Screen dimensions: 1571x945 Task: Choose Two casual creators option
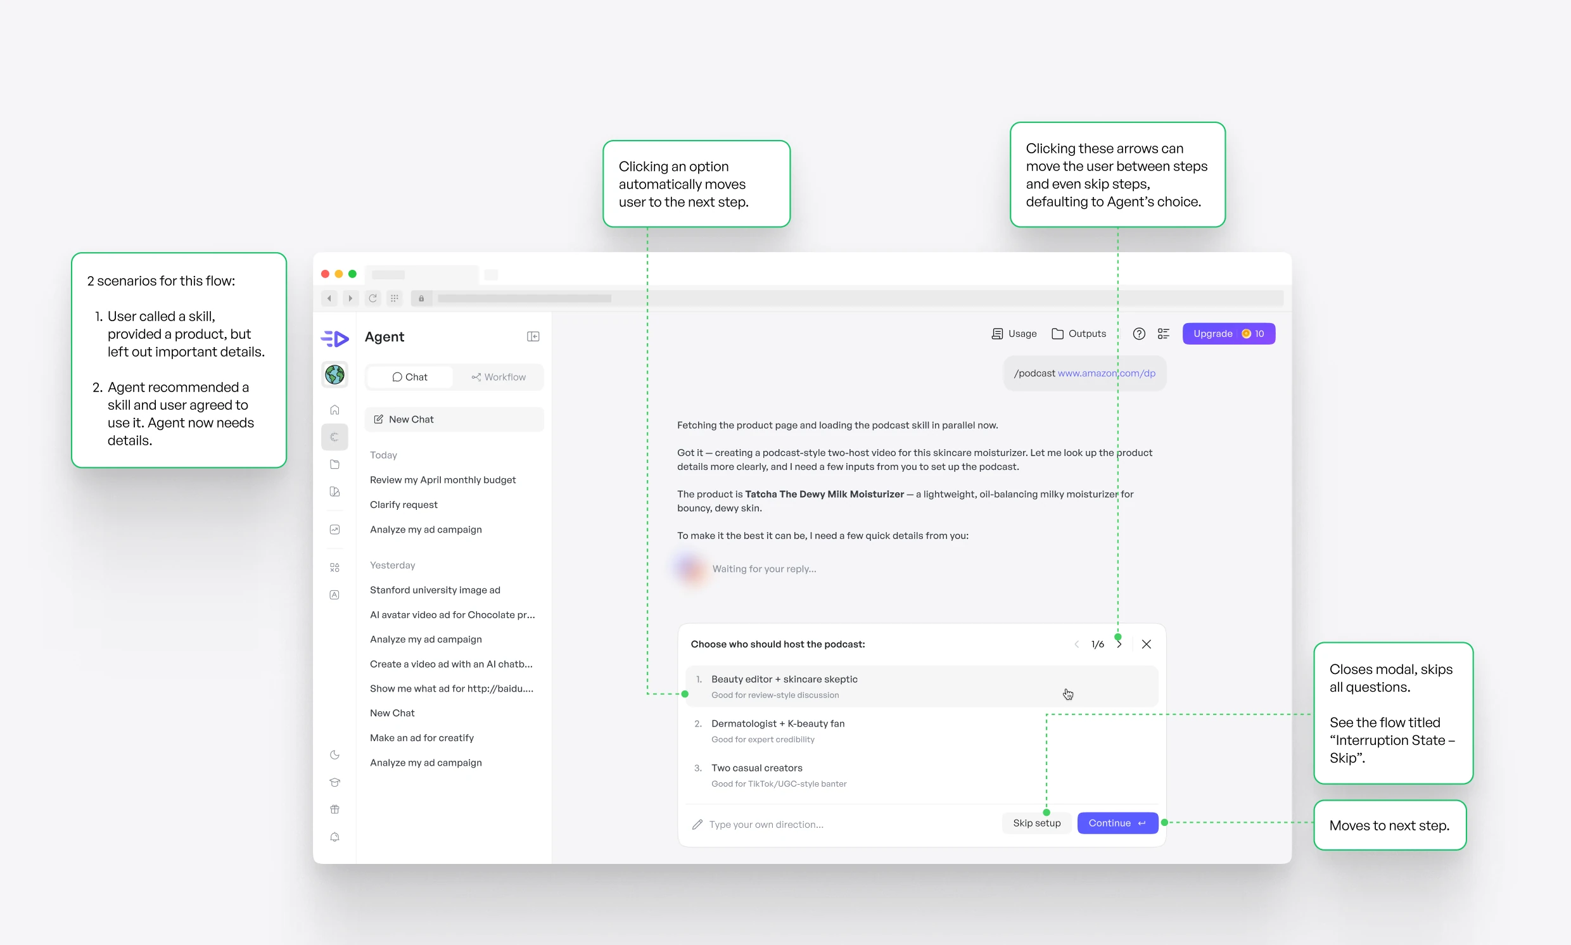(922, 775)
